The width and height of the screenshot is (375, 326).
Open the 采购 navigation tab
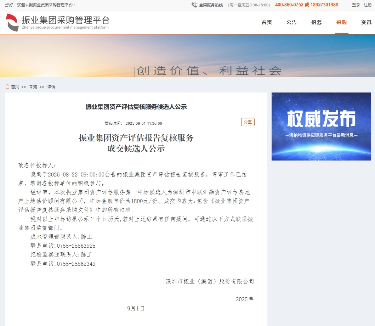click(341, 22)
